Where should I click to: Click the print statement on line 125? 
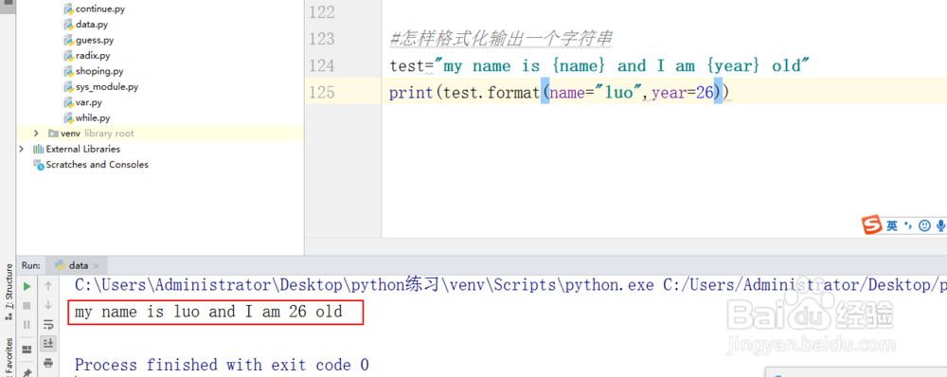560,93
